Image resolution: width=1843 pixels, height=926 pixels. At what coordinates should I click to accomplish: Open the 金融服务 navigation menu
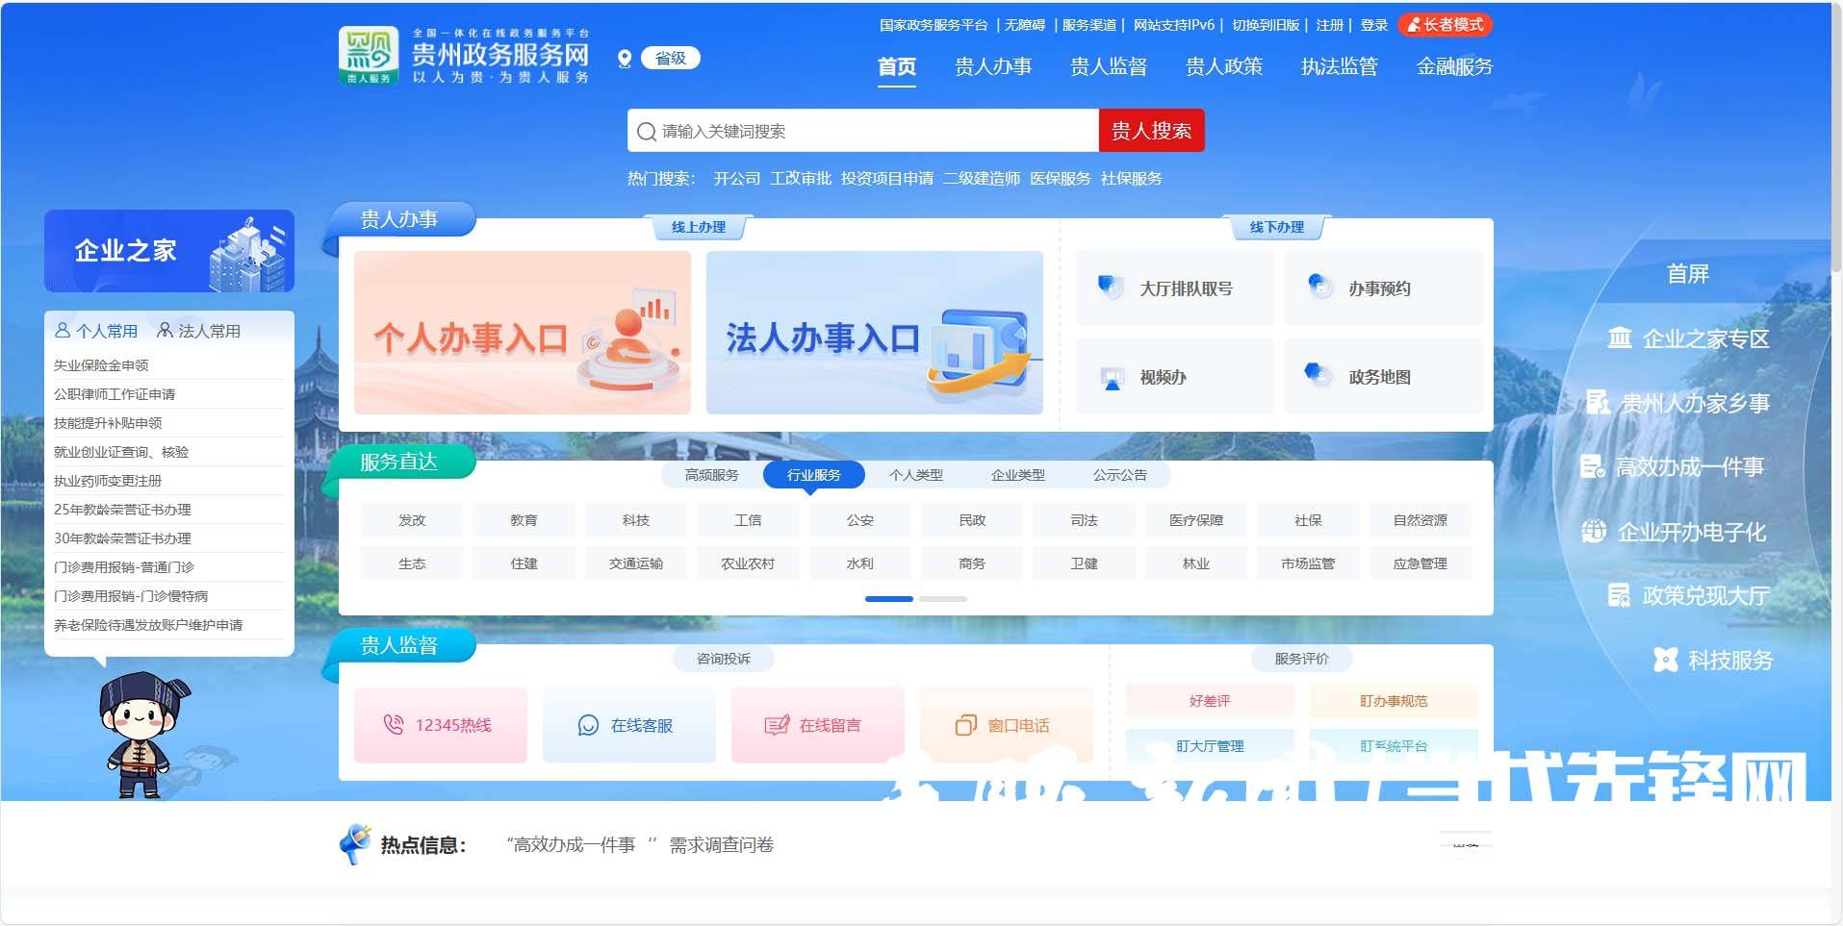(x=1455, y=66)
